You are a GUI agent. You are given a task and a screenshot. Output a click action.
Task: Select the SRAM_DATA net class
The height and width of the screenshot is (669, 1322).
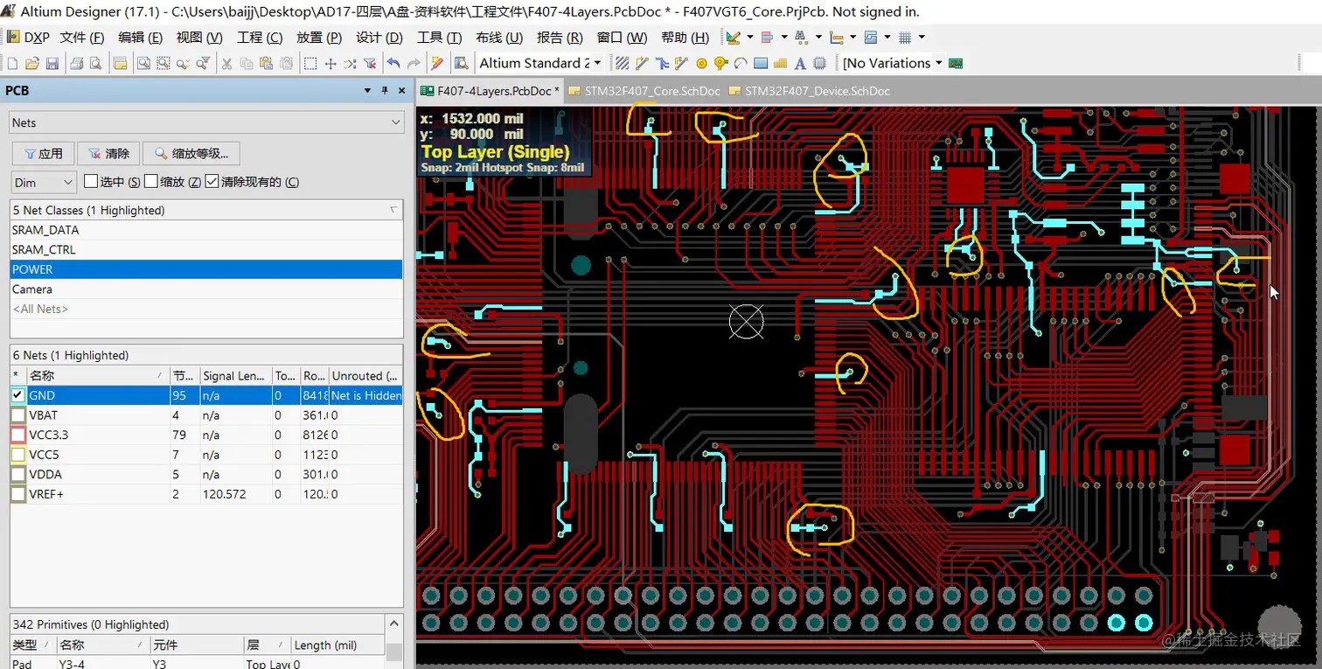[x=45, y=230]
